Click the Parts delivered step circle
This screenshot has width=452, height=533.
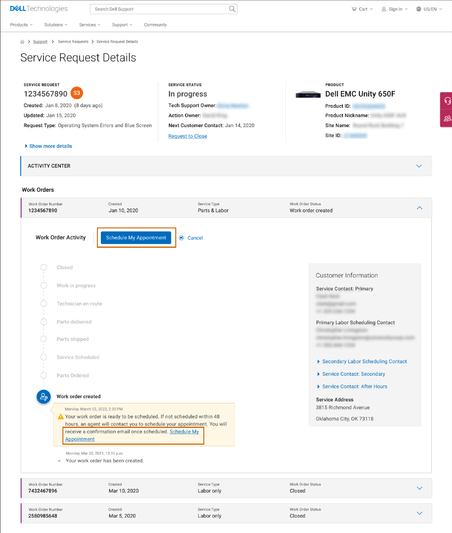tap(44, 322)
